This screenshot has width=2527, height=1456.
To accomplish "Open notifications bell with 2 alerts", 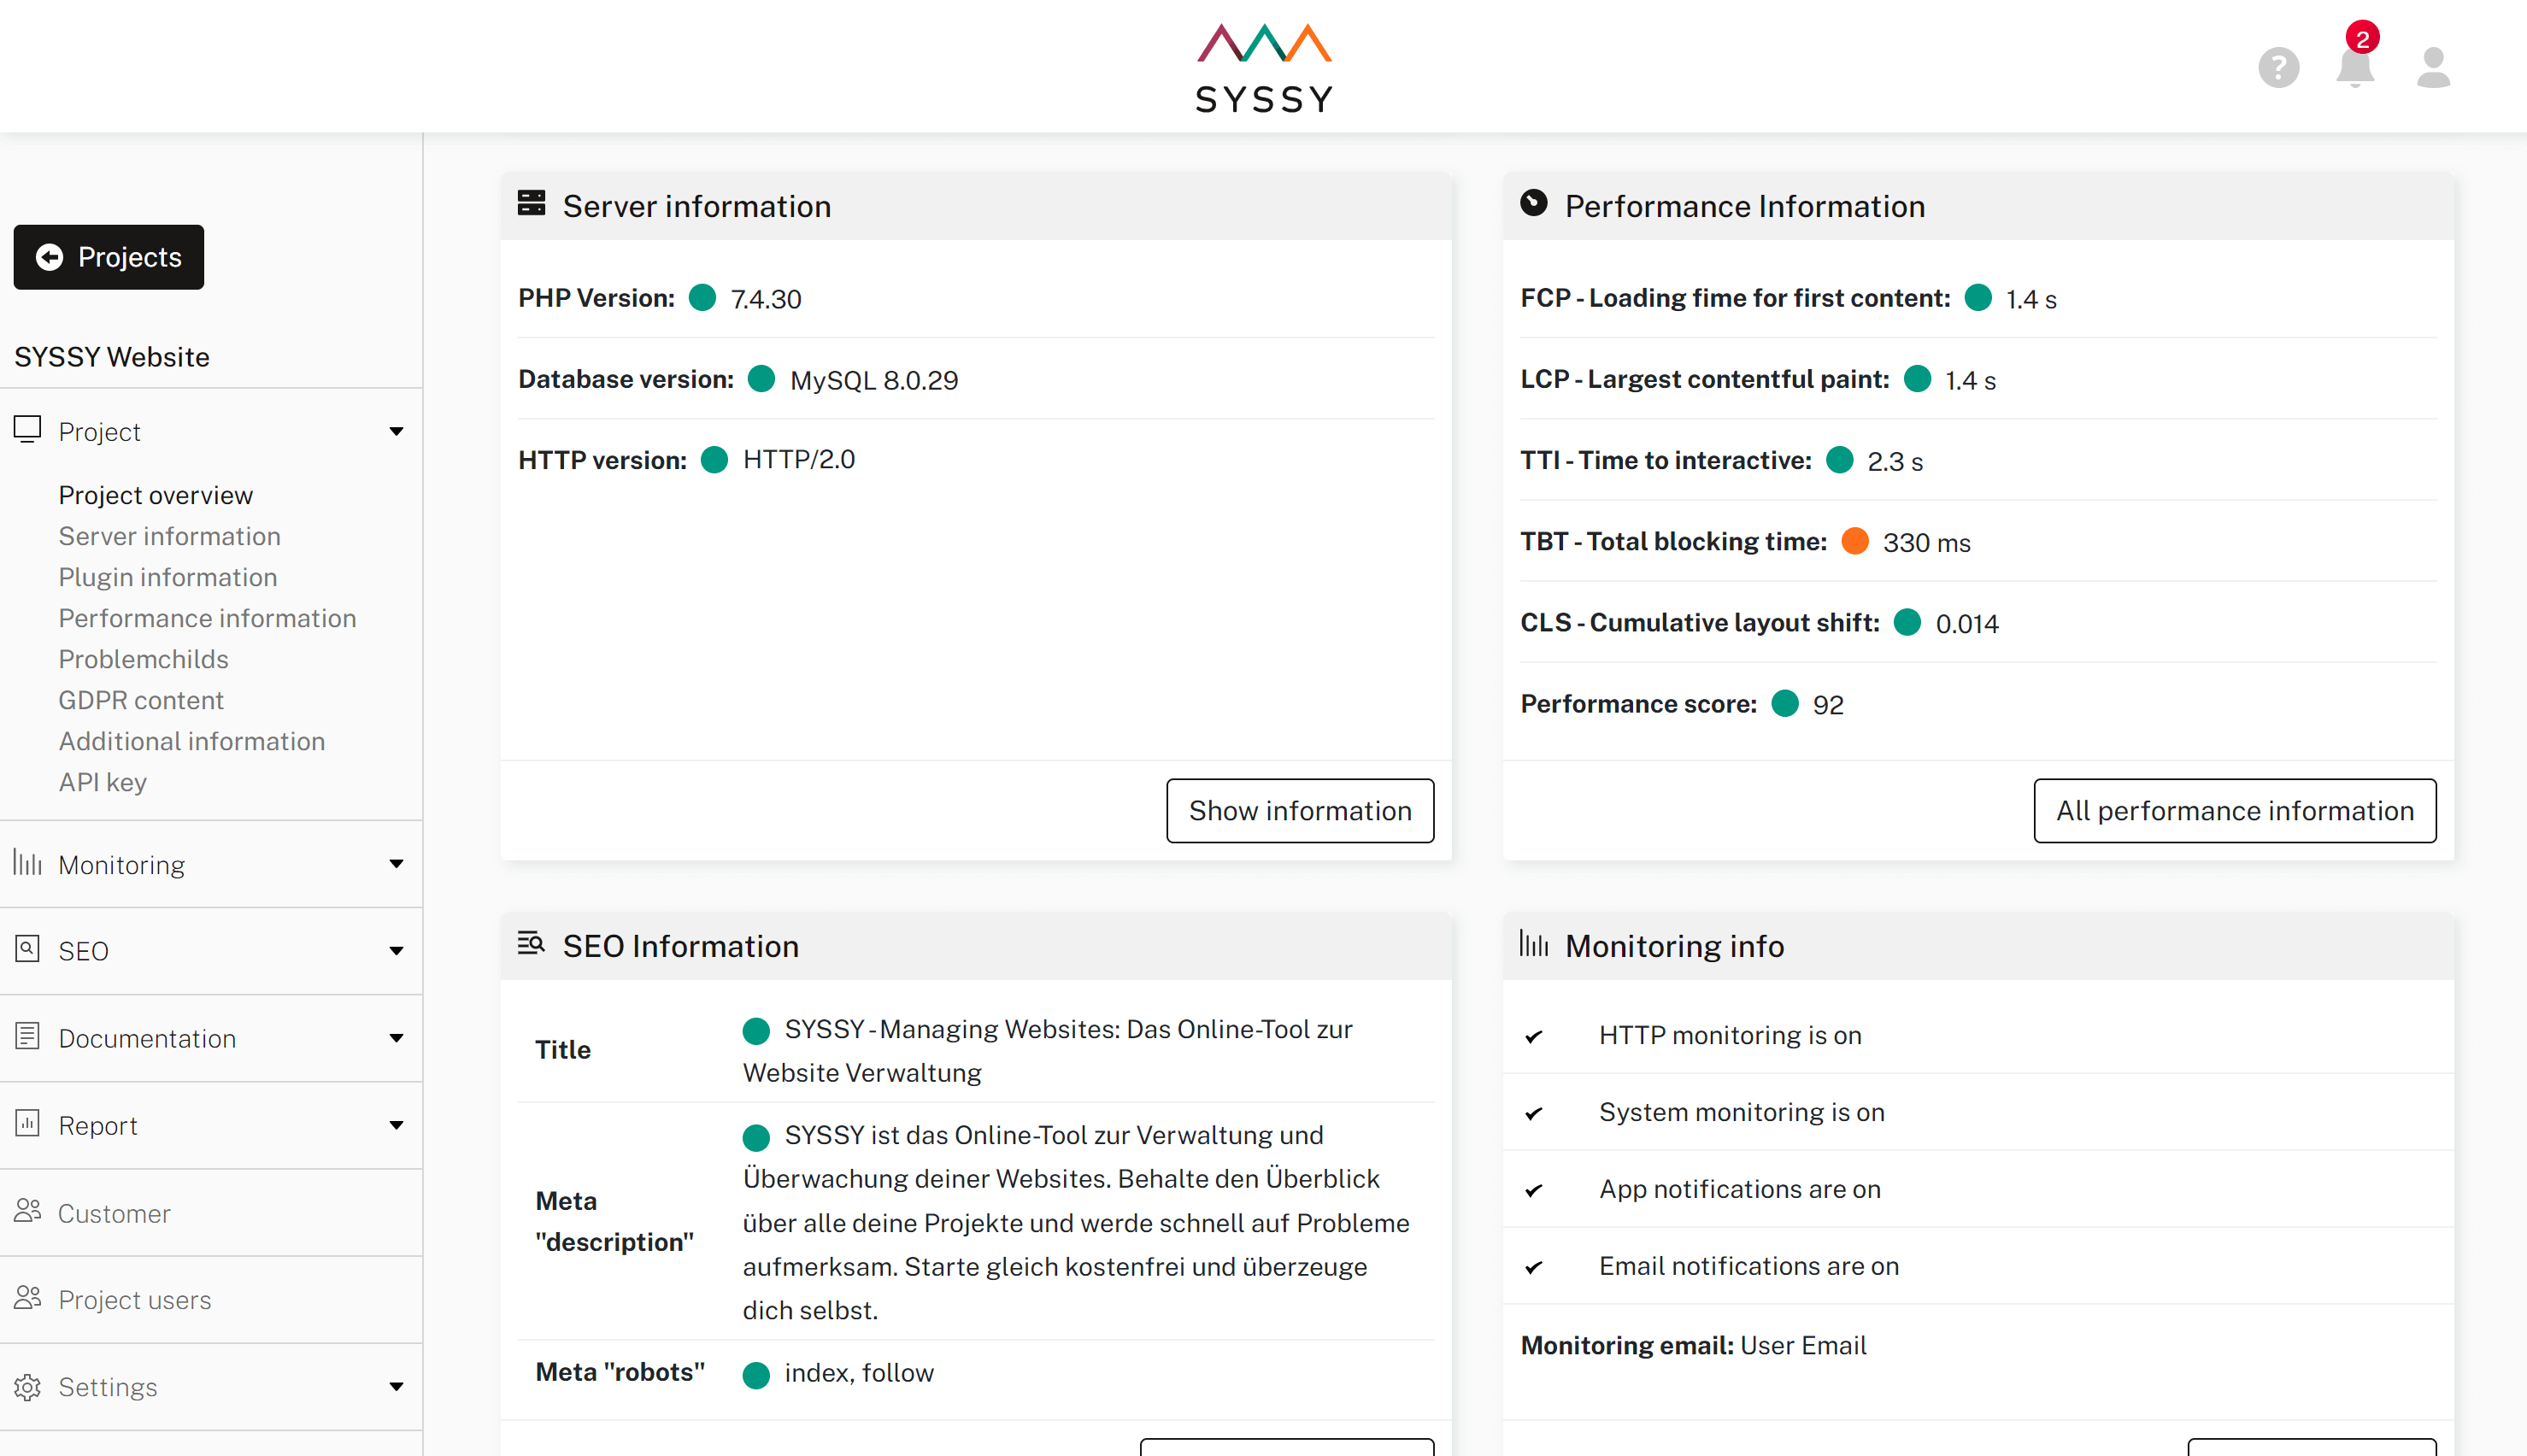I will tap(2356, 58).
